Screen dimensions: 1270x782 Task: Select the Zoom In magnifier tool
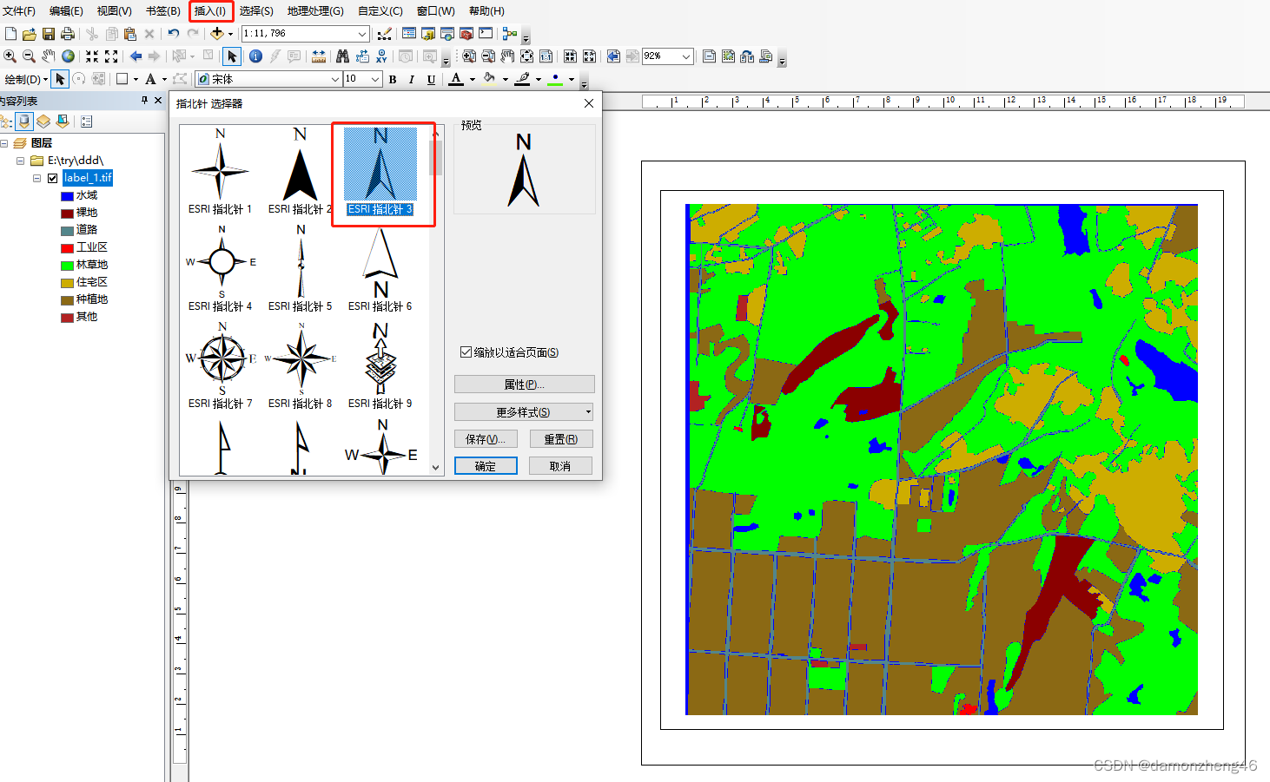click(x=10, y=56)
